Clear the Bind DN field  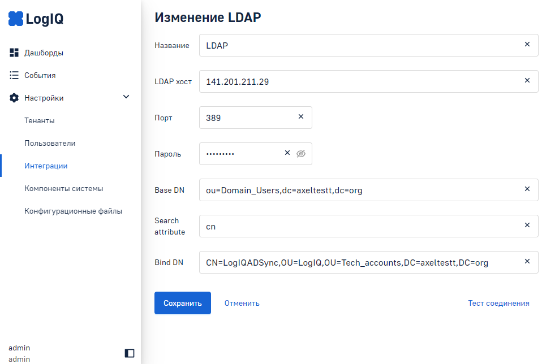pyautogui.click(x=527, y=262)
